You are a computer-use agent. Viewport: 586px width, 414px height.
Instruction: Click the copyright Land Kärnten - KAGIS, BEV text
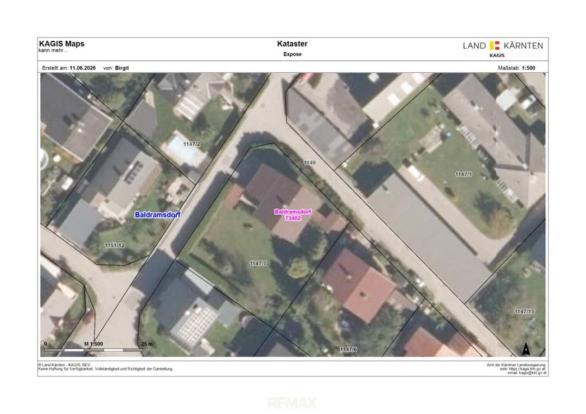coord(64,365)
